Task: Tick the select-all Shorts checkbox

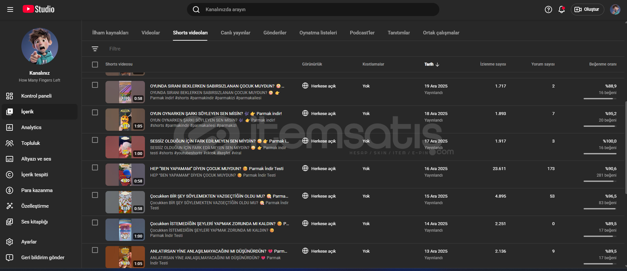Action: (x=95, y=65)
